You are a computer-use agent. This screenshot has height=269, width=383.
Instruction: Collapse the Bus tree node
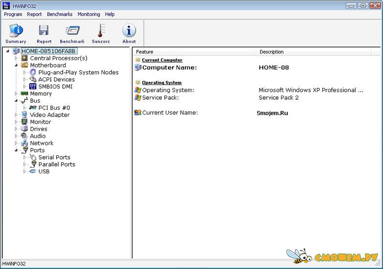(16, 101)
